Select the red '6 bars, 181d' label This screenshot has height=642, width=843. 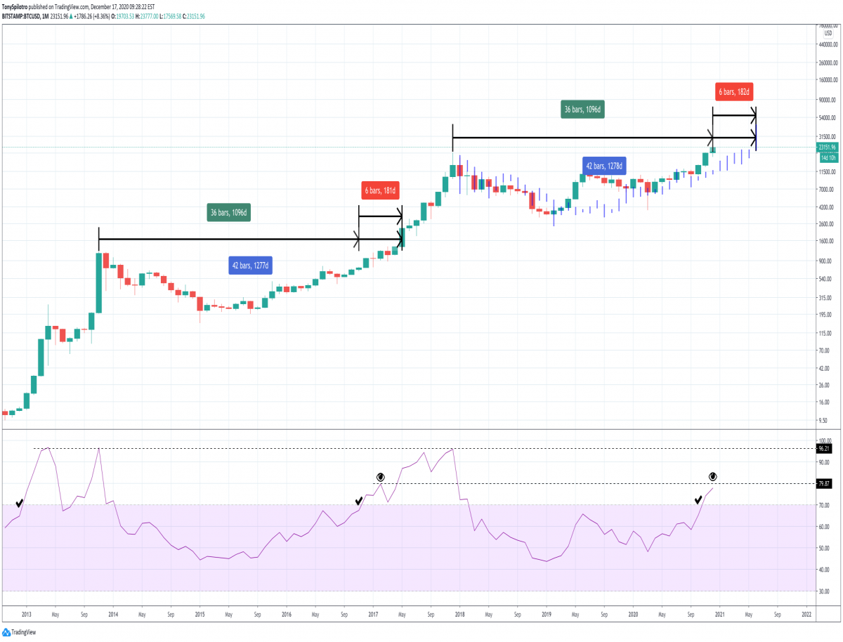(x=381, y=190)
